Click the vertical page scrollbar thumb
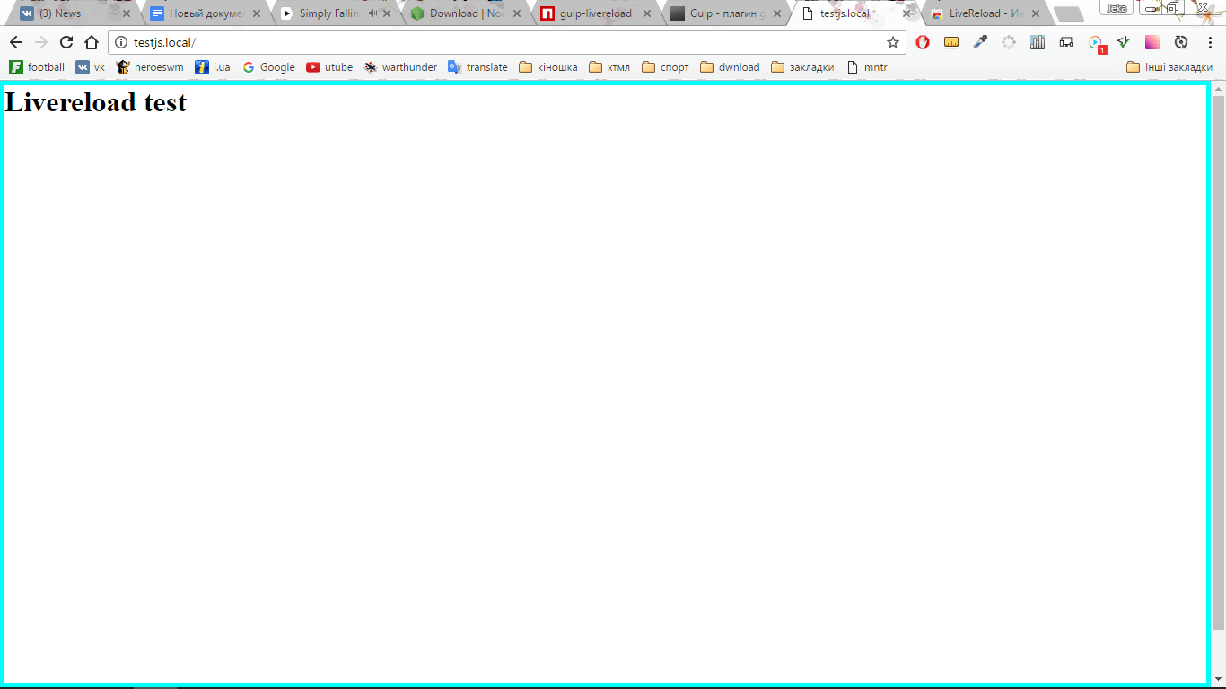 pos(1218,362)
